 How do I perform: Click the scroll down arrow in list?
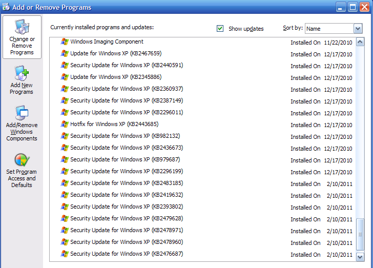click(x=360, y=257)
